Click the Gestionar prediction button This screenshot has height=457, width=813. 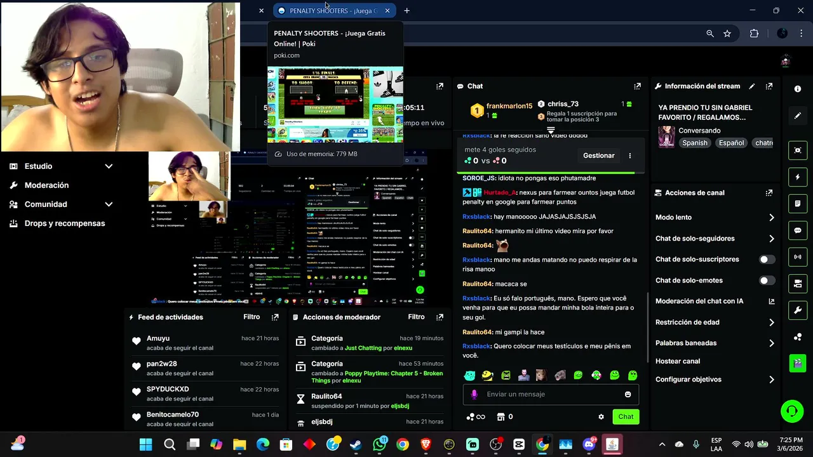[599, 156]
